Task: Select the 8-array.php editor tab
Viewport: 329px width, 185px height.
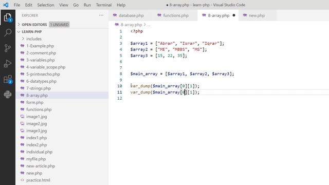Action: point(218,15)
